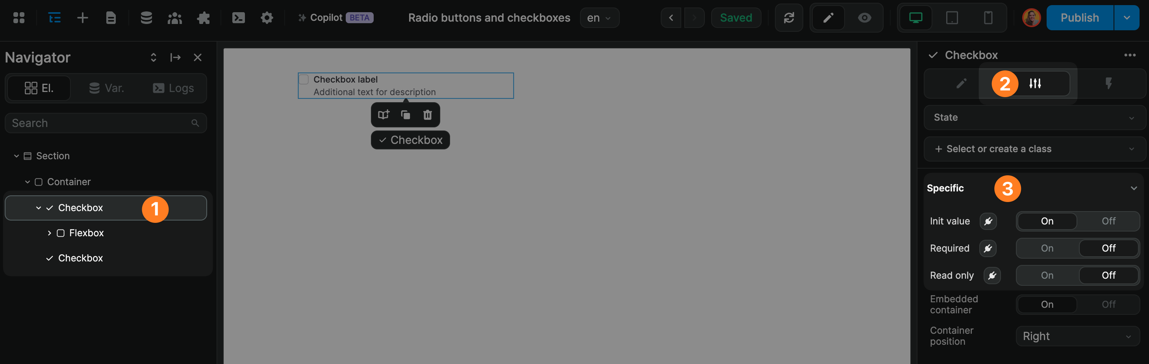Select the tablet breakpoint icon
This screenshot has height=364, width=1149.
952,18
